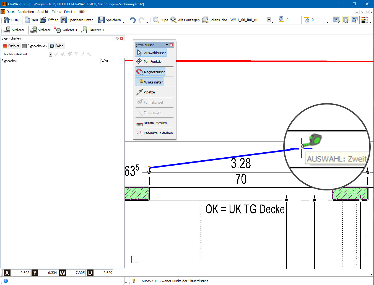This screenshot has width=374, height=285.
Task: Pick the Pipette tool
Action: (146, 92)
